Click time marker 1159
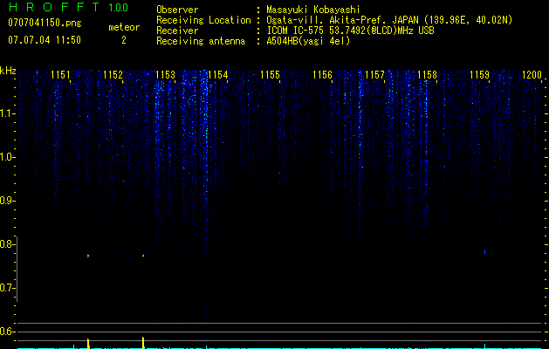The width and height of the screenshot is (549, 349). (x=479, y=75)
